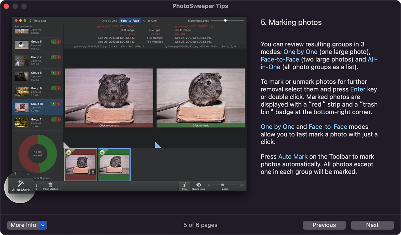Click the large zoom icon right of slider
The height and width of the screenshot is (235, 401).
click(x=242, y=185)
